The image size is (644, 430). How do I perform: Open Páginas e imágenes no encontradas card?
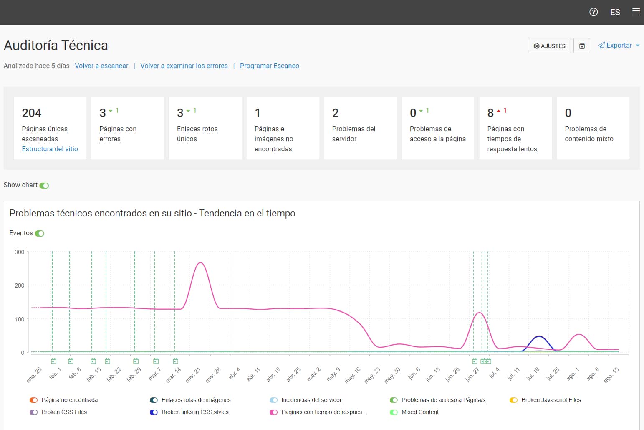[x=283, y=128]
